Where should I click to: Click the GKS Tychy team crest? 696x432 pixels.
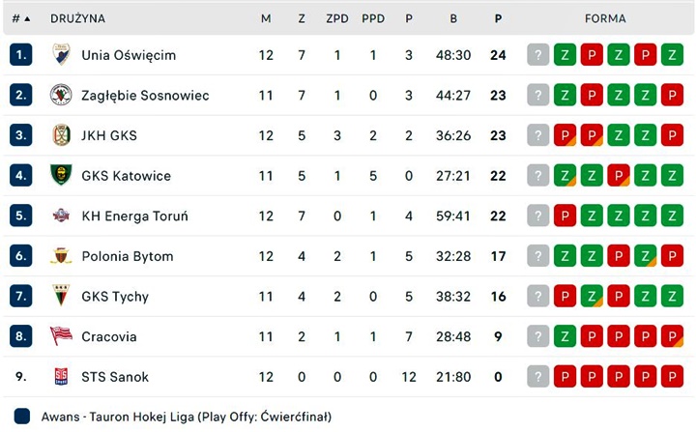tap(61, 296)
